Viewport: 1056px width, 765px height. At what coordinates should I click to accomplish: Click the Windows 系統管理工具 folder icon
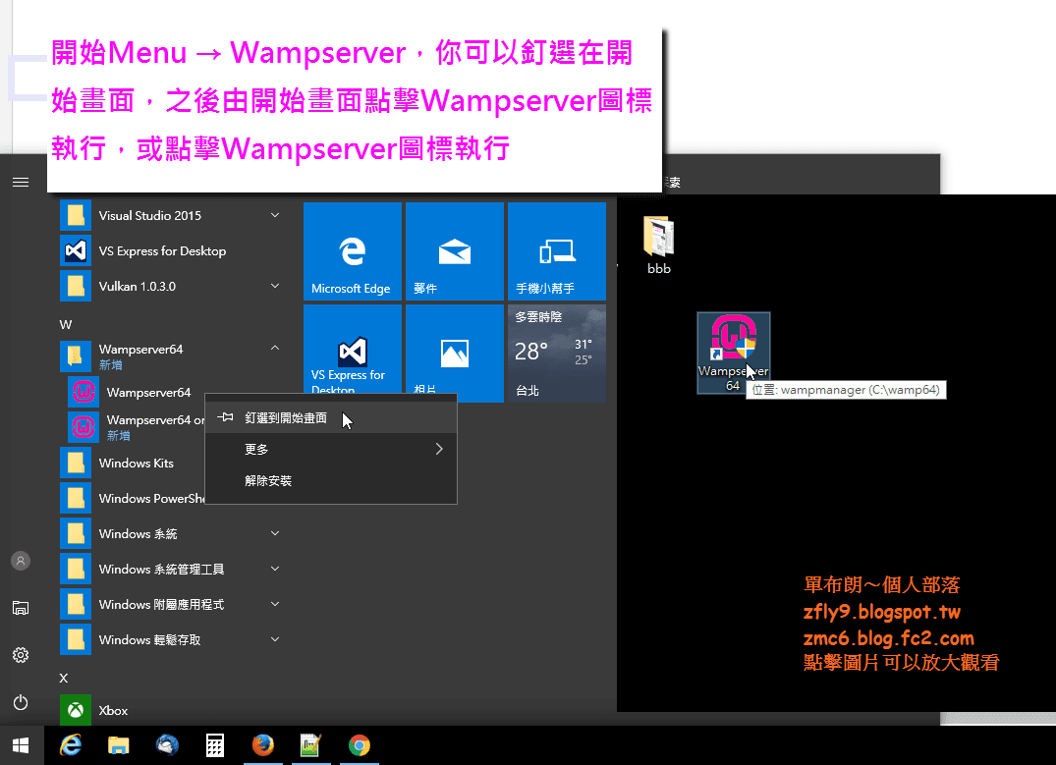point(76,569)
